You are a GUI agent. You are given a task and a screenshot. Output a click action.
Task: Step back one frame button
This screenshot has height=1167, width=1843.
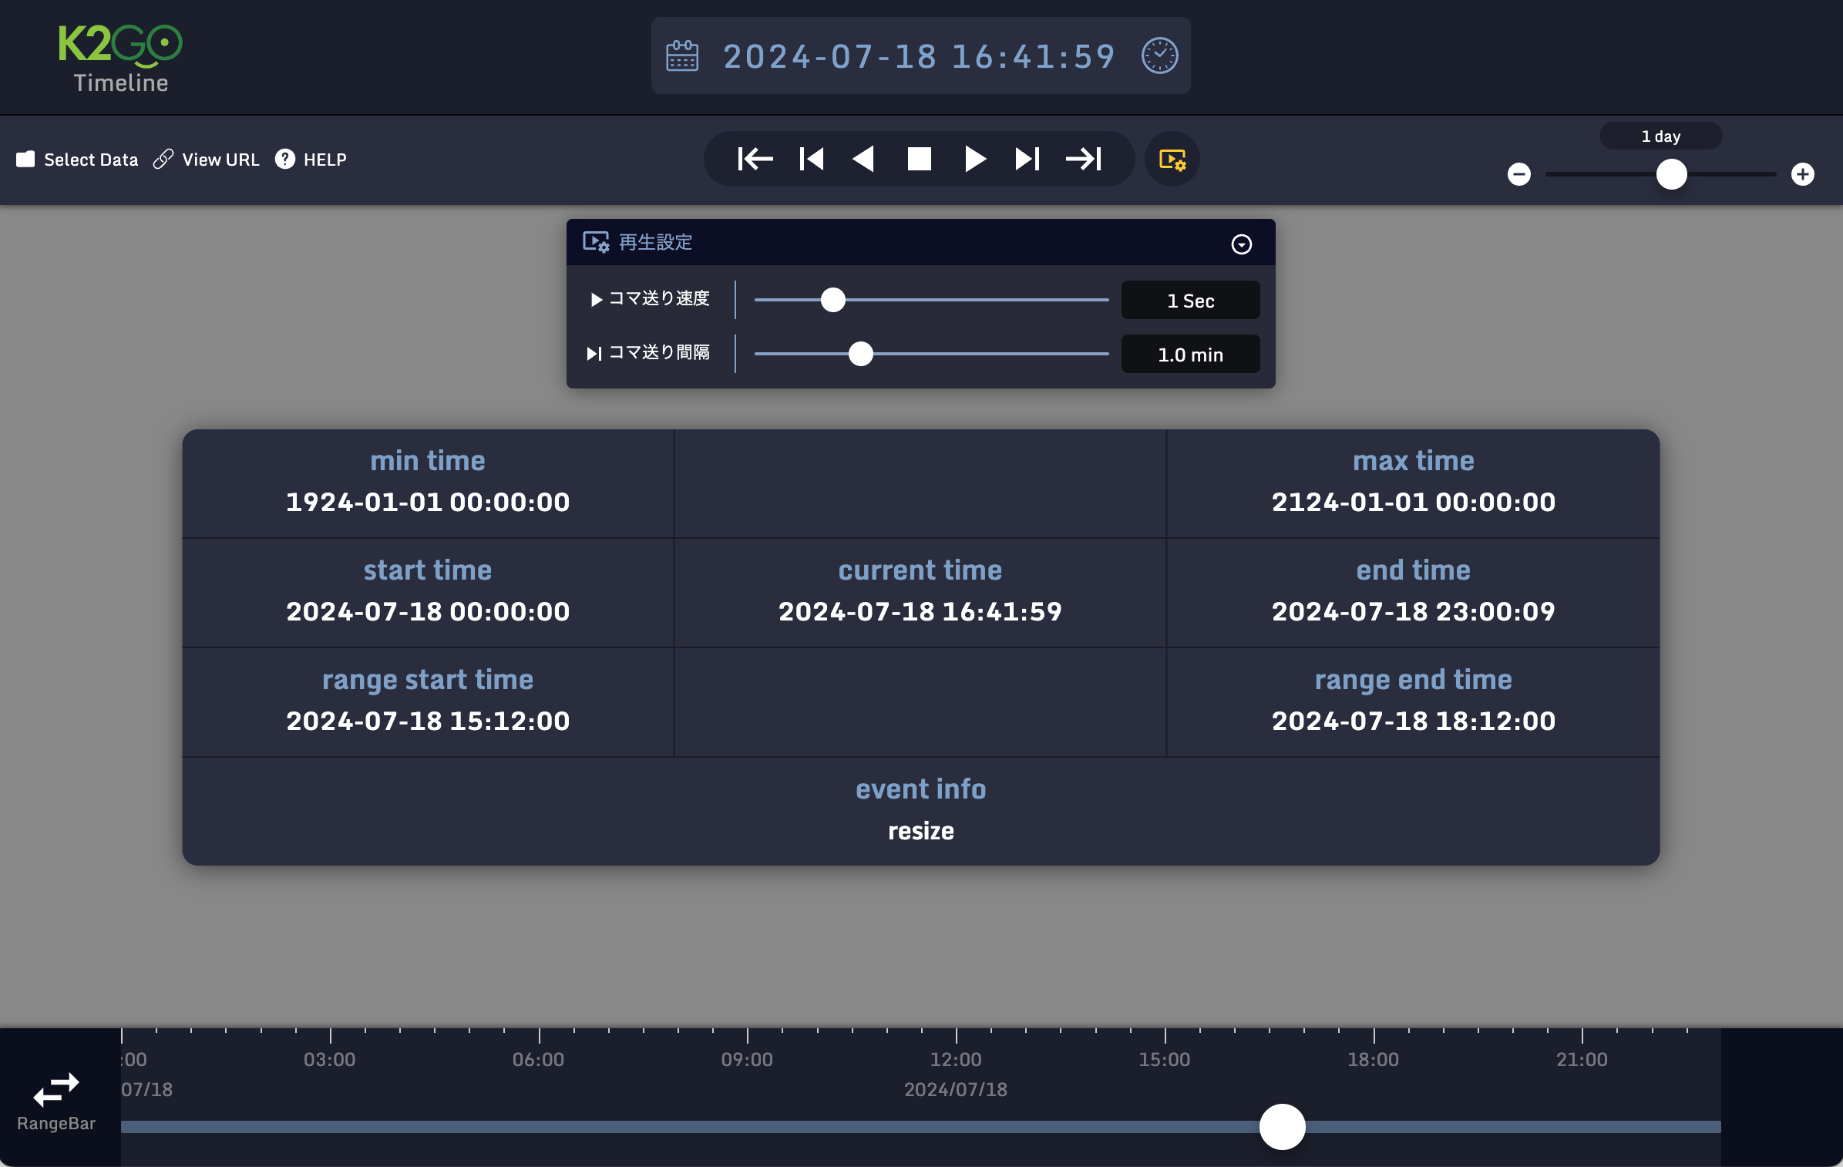[812, 160]
